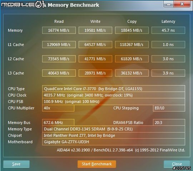Click the Latency column header
Screen dimensions: 193x171
pos(168,22)
